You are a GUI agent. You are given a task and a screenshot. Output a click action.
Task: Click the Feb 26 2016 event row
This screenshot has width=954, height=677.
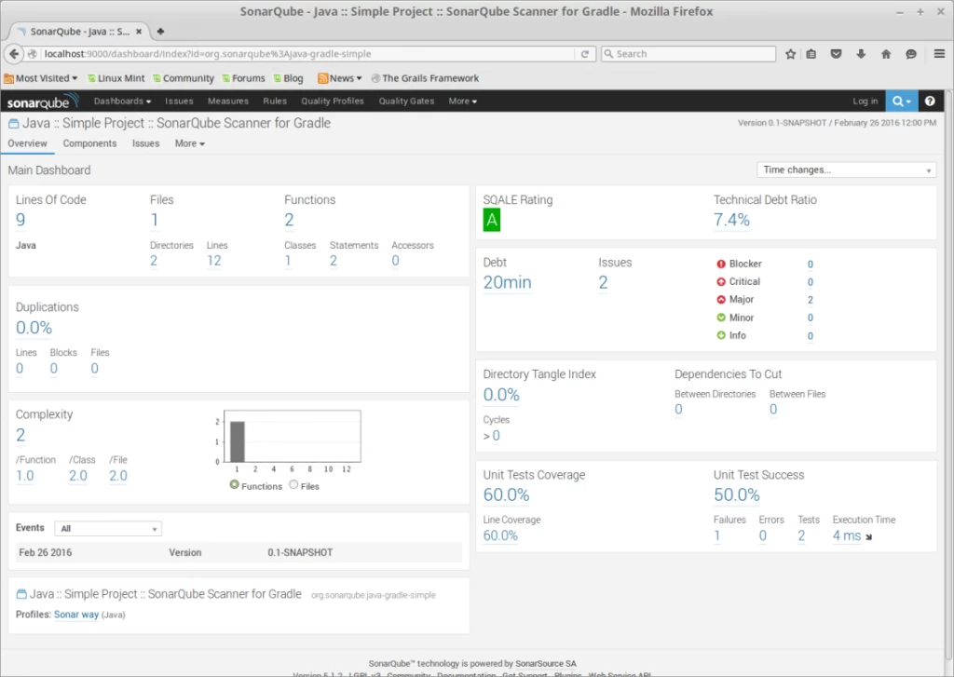coord(239,552)
